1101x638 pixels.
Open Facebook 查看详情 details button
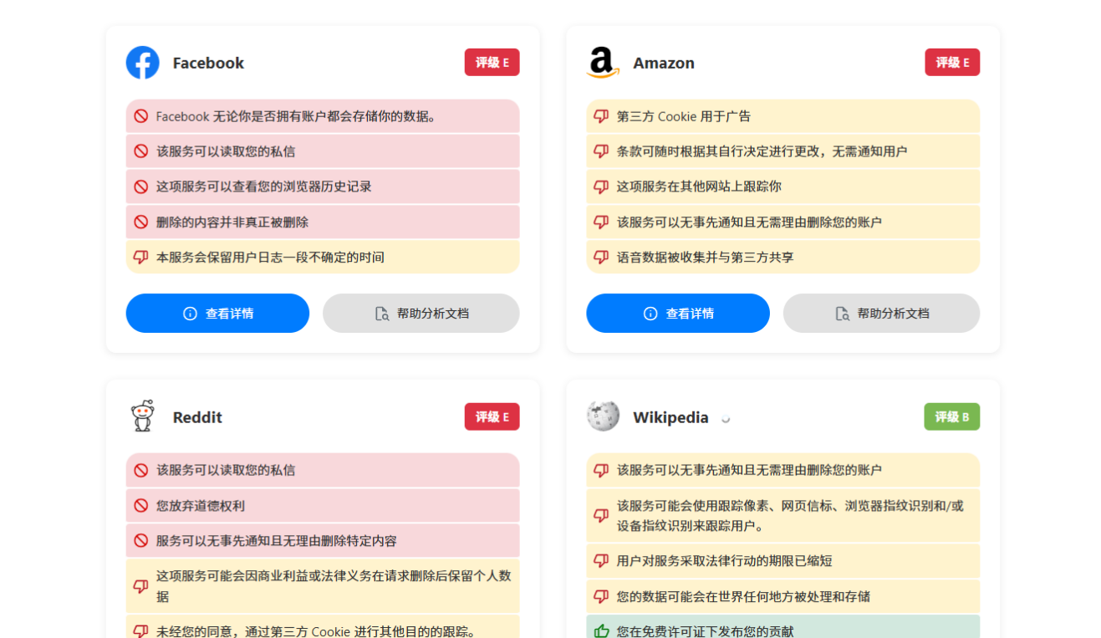coord(217,314)
